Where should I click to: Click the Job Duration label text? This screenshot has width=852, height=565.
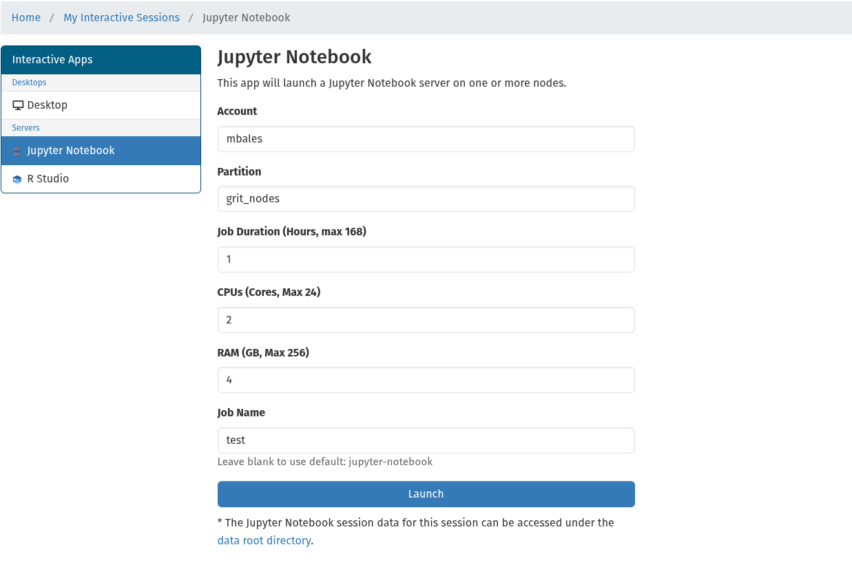(x=291, y=232)
